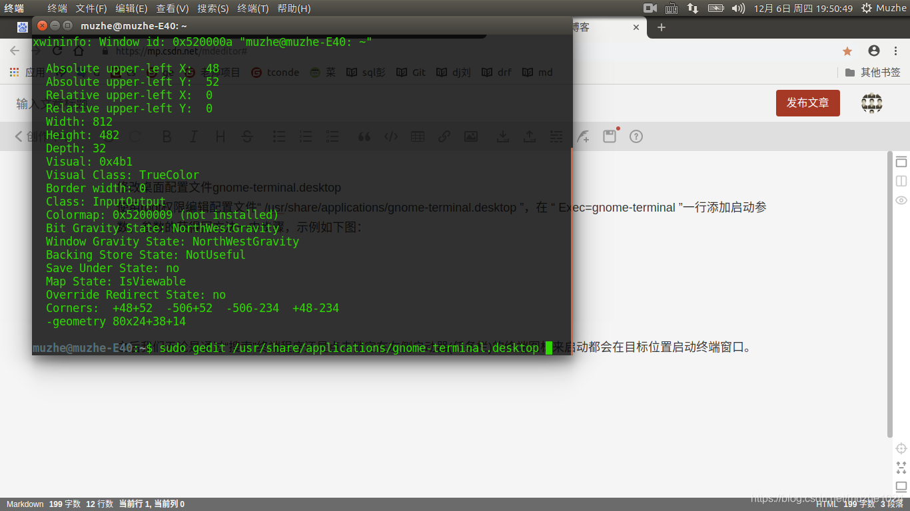
Task: Insert a code block using the code icon
Action: tap(391, 136)
